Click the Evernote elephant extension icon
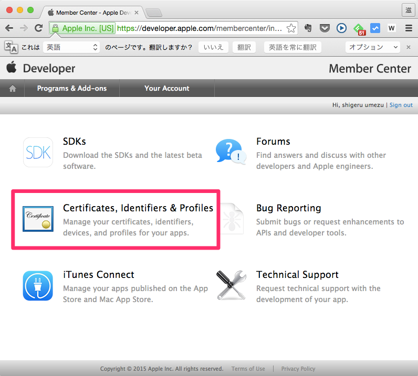This screenshot has height=376, width=418. coord(308,28)
